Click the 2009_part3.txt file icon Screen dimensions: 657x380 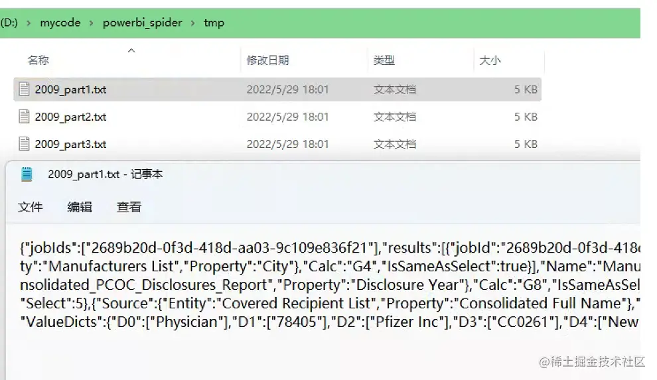tap(25, 144)
